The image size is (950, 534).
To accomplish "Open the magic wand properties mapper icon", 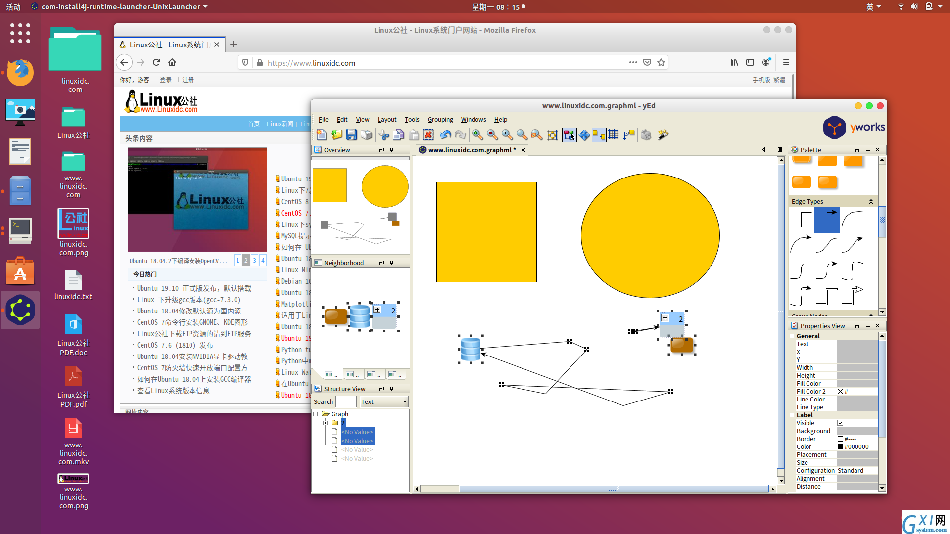I will tap(664, 134).
